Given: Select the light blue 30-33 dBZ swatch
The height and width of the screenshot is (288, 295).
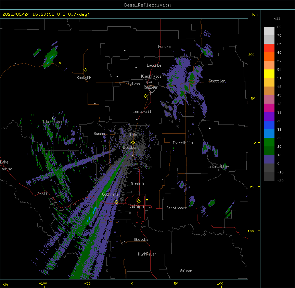Looking at the screenshot, I should (269, 134).
